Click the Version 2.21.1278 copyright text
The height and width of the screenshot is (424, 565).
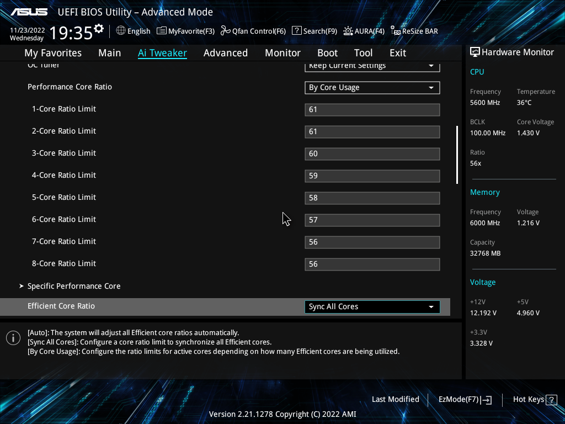coord(282,414)
